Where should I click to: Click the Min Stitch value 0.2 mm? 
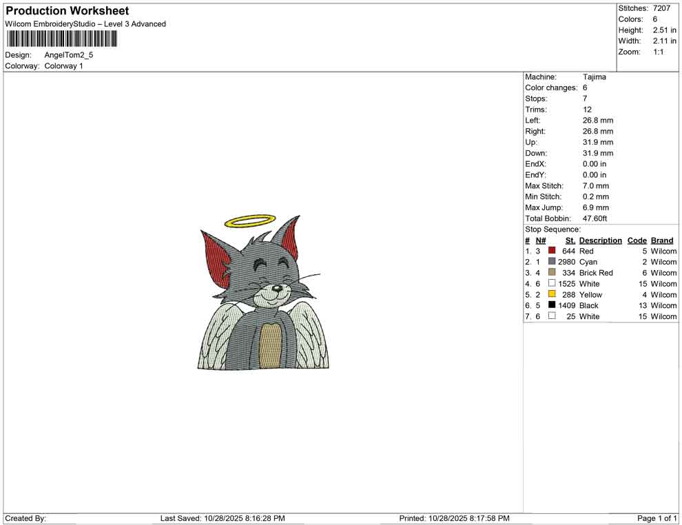pyautogui.click(x=595, y=196)
